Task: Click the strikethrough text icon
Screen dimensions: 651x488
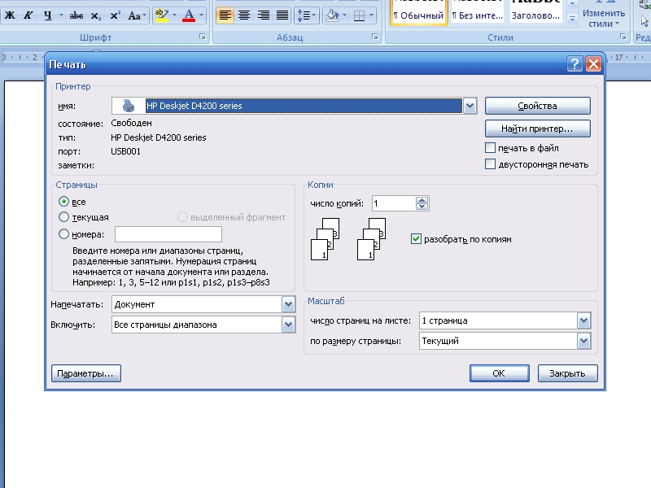Action: 76,15
